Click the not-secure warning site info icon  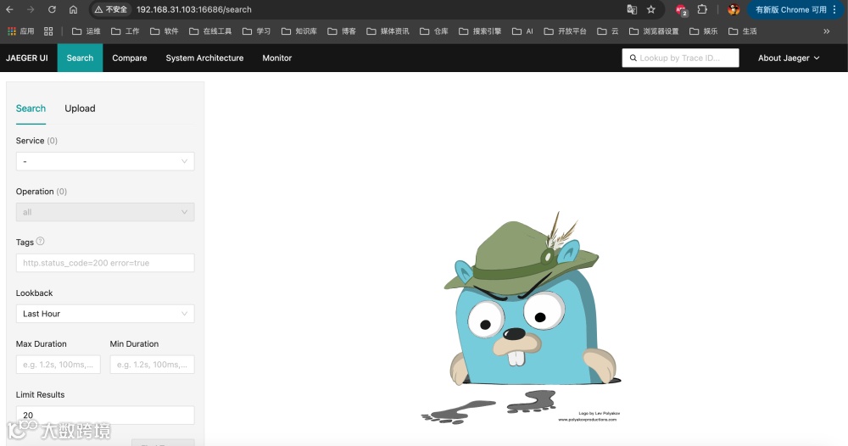pos(110,9)
